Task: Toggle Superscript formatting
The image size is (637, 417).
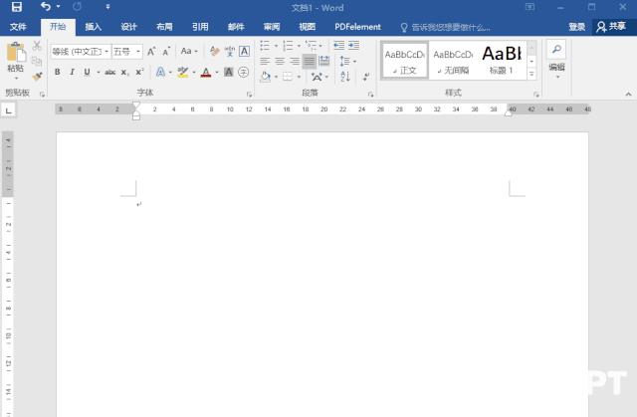Action: (x=139, y=72)
